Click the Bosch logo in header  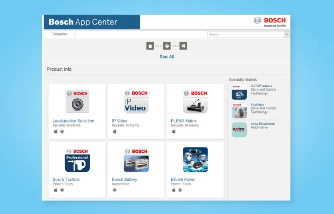pos(270,22)
